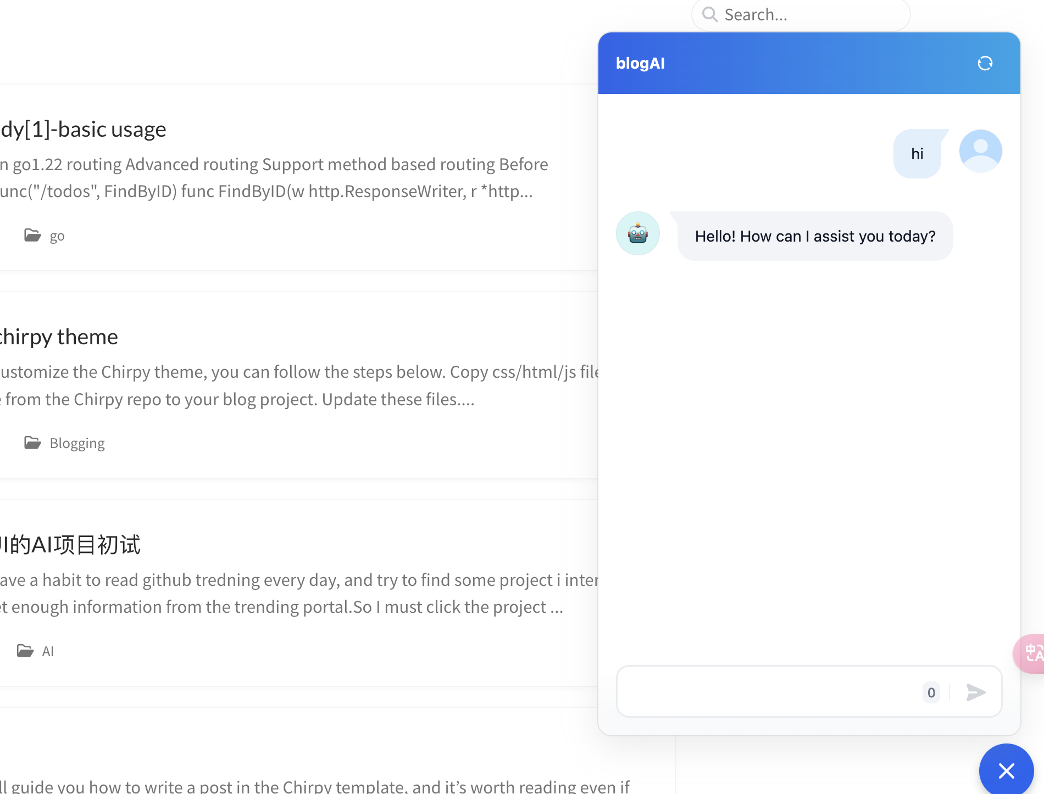Click the folder icon beside Blogging category
1044x794 pixels.
[32, 443]
